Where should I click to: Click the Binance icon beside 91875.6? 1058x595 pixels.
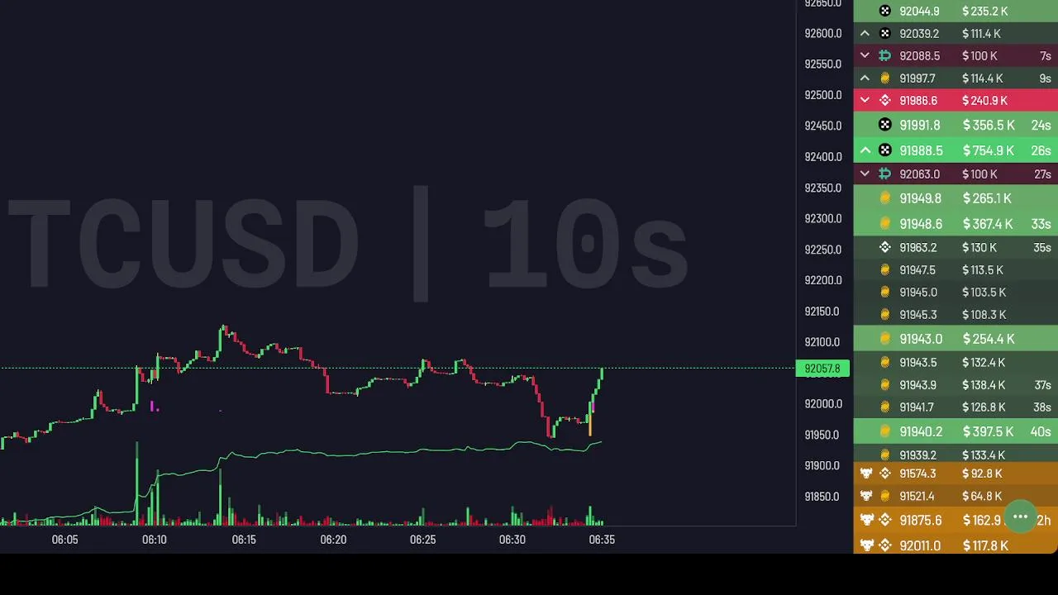(x=885, y=520)
